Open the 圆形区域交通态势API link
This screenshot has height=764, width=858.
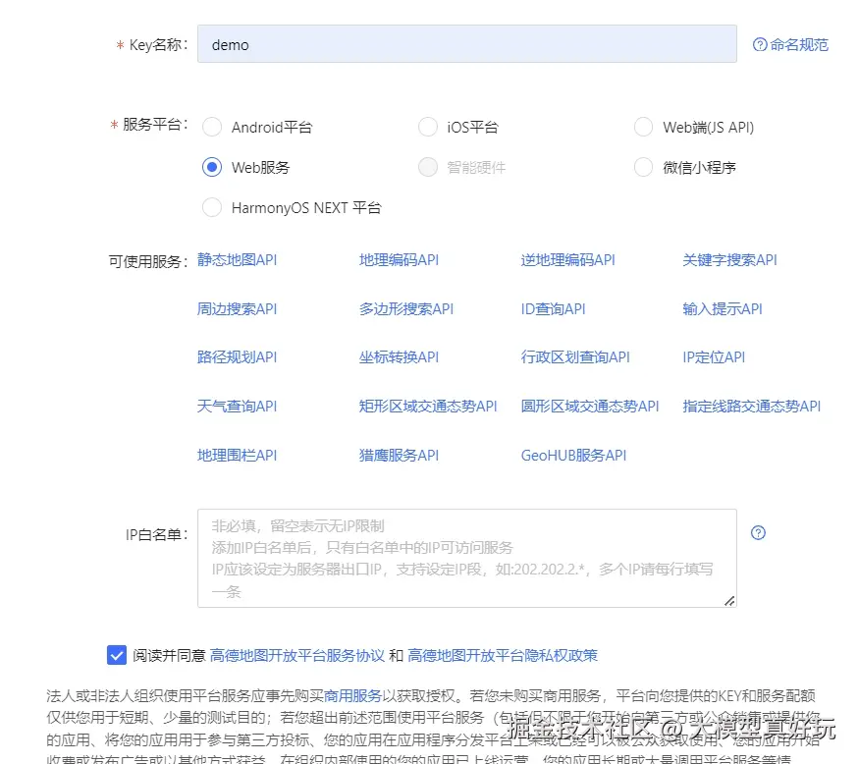[590, 407]
